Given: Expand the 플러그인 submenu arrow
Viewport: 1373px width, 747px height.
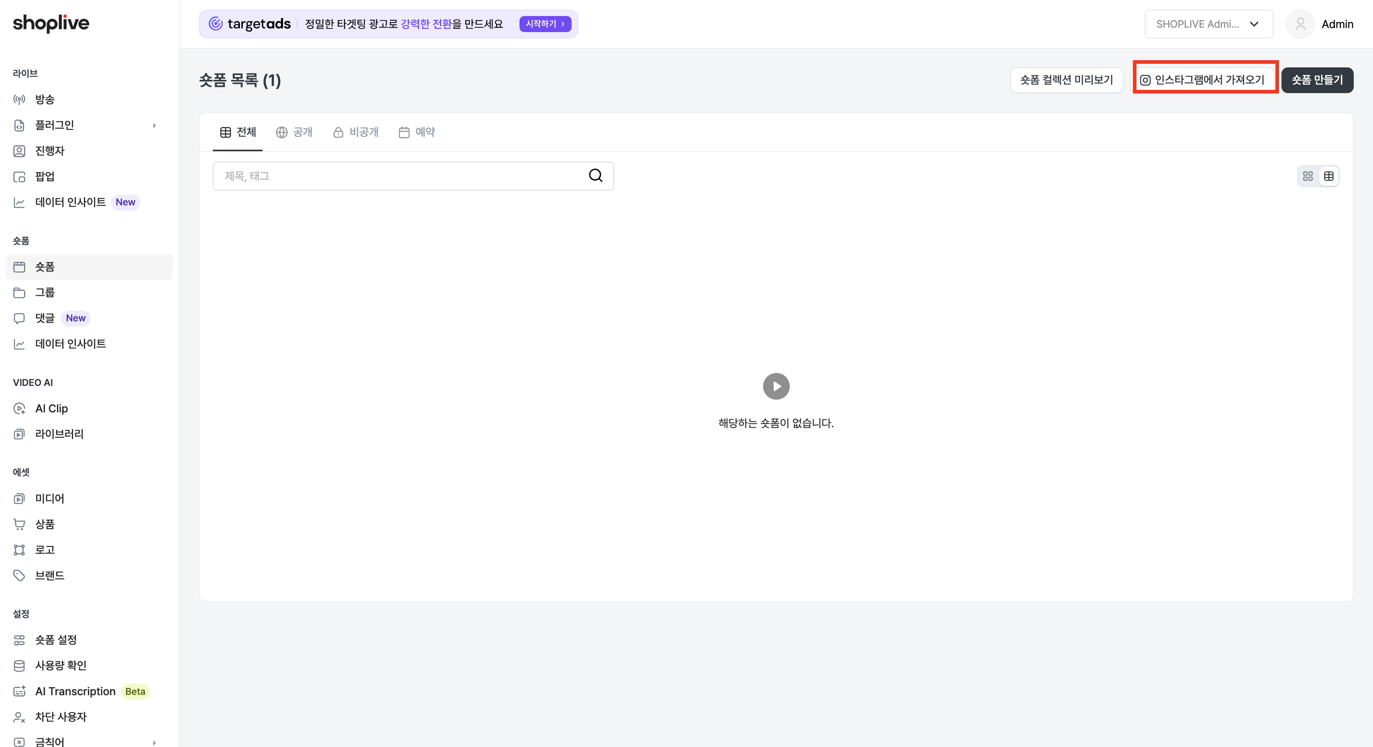Looking at the screenshot, I should coord(155,126).
